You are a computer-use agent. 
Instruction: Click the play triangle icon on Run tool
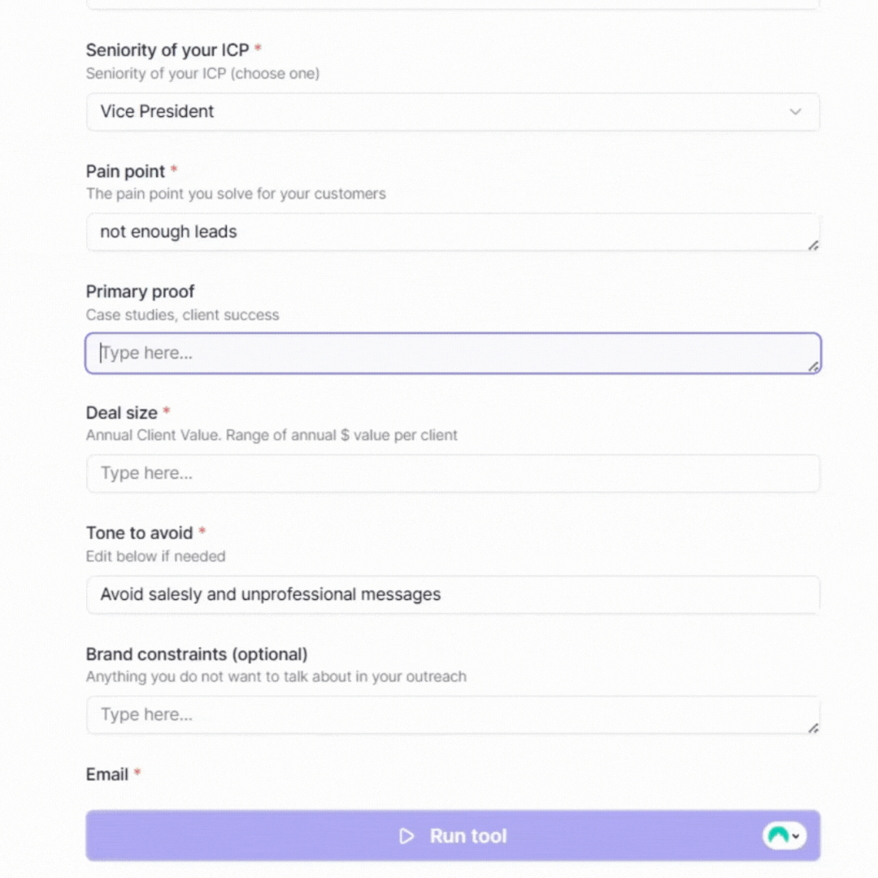click(x=406, y=836)
